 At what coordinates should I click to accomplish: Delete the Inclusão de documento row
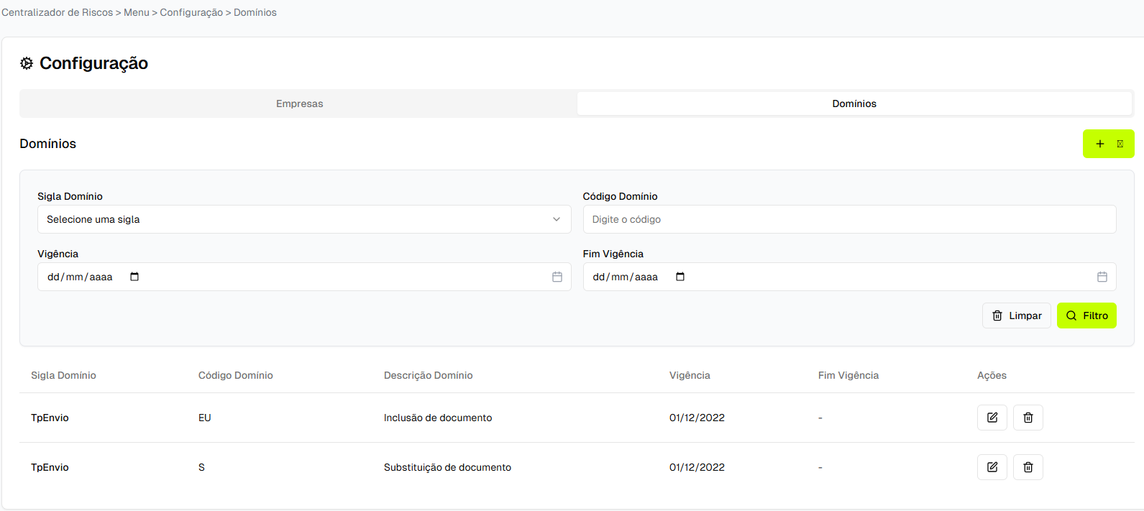[1028, 418]
